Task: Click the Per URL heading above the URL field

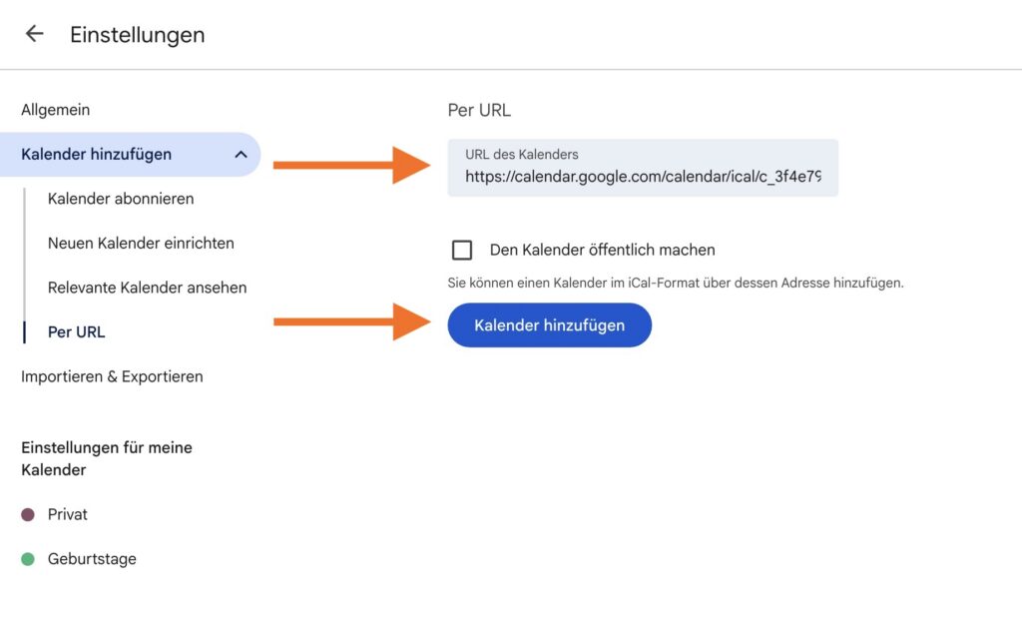Action: 479,110
